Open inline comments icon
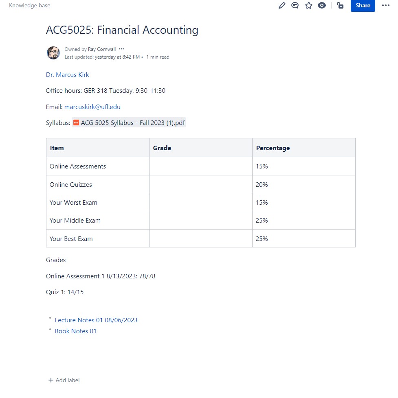 [295, 5]
